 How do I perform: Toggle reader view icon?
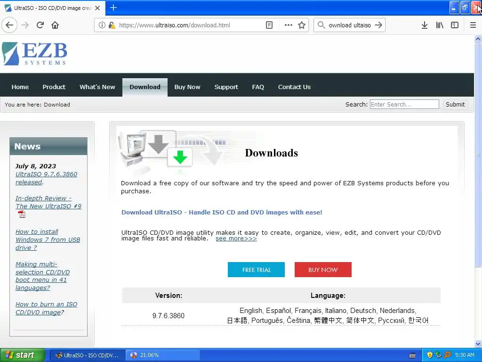click(269, 25)
